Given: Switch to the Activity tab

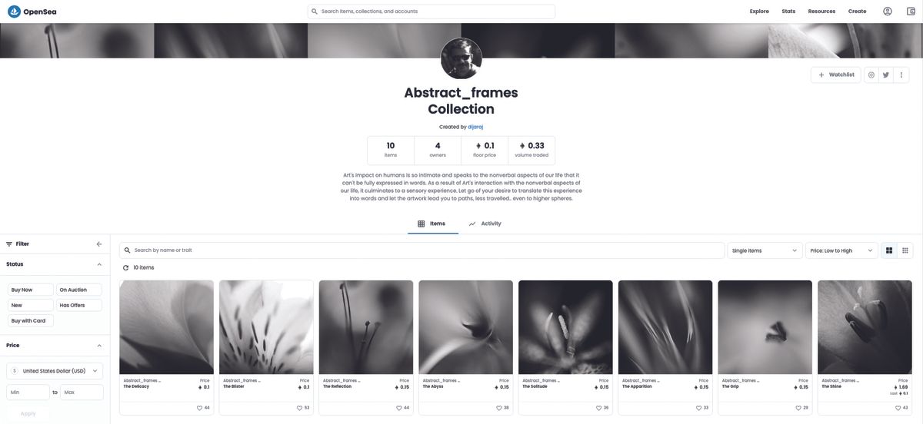Looking at the screenshot, I should [485, 224].
